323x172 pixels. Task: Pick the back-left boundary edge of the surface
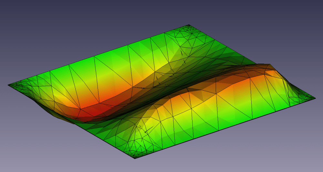[x=97, y=56]
